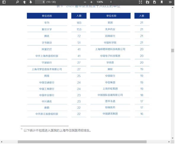Download the PDF document

pos(155,2)
